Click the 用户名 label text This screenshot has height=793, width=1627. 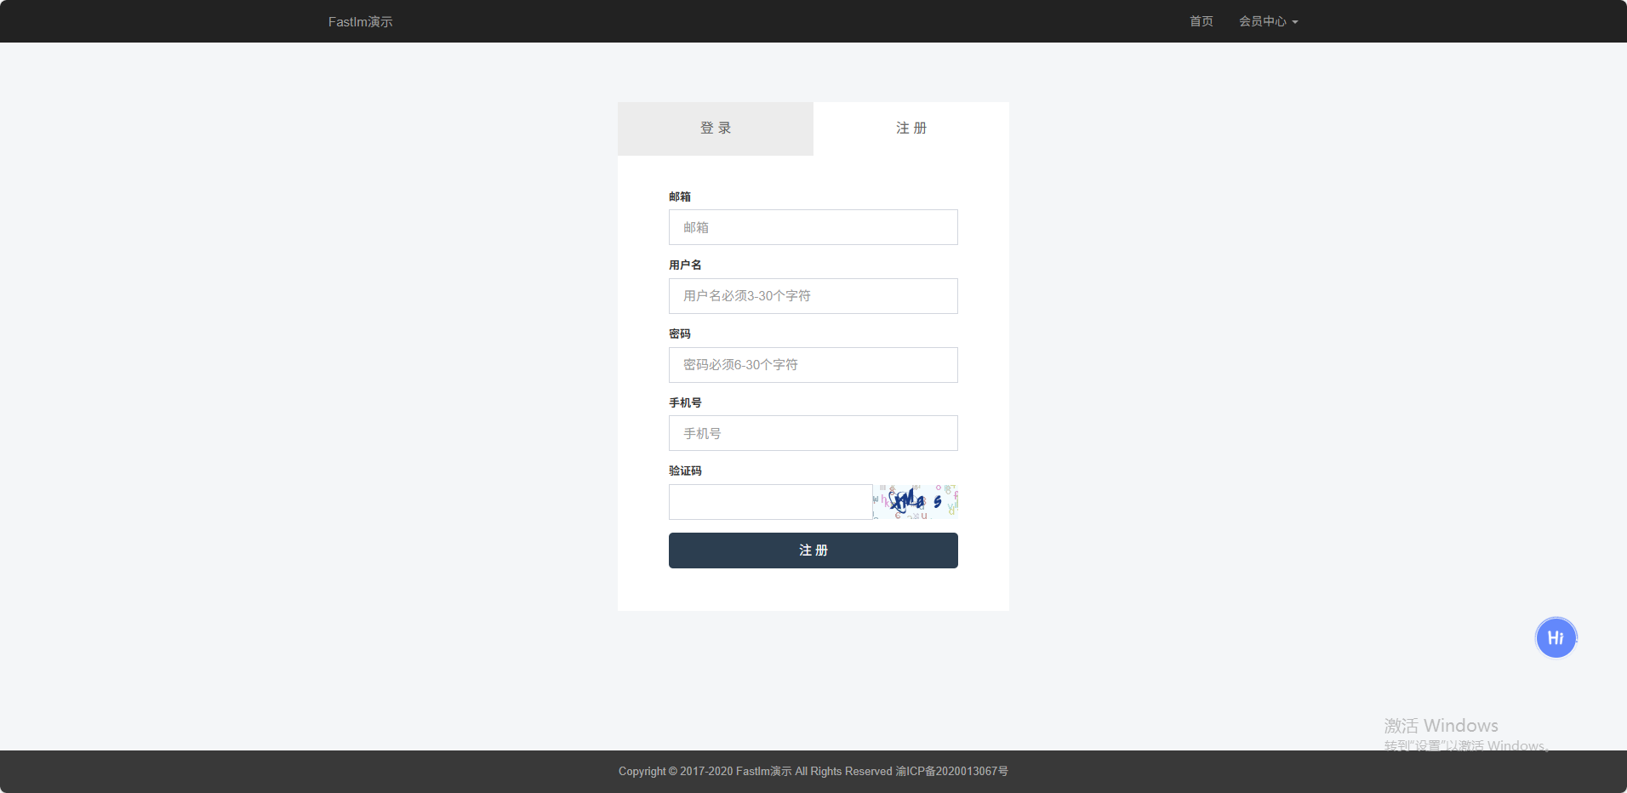point(685,265)
